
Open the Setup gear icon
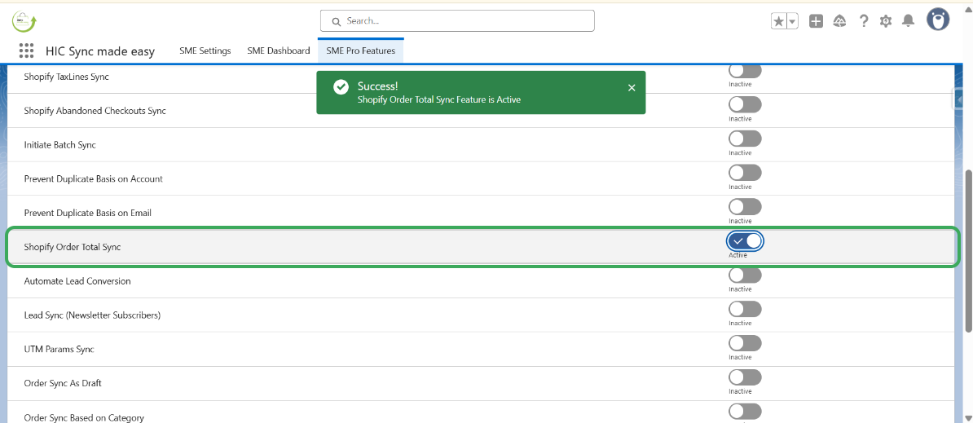[x=886, y=21]
